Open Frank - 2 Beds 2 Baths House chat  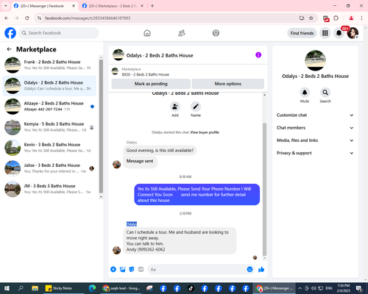coord(49,65)
